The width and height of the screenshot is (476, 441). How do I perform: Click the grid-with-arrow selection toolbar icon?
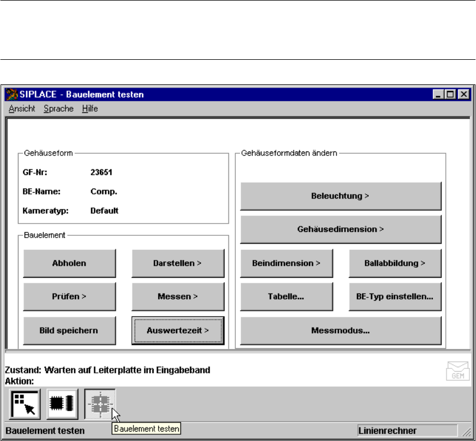point(23,404)
